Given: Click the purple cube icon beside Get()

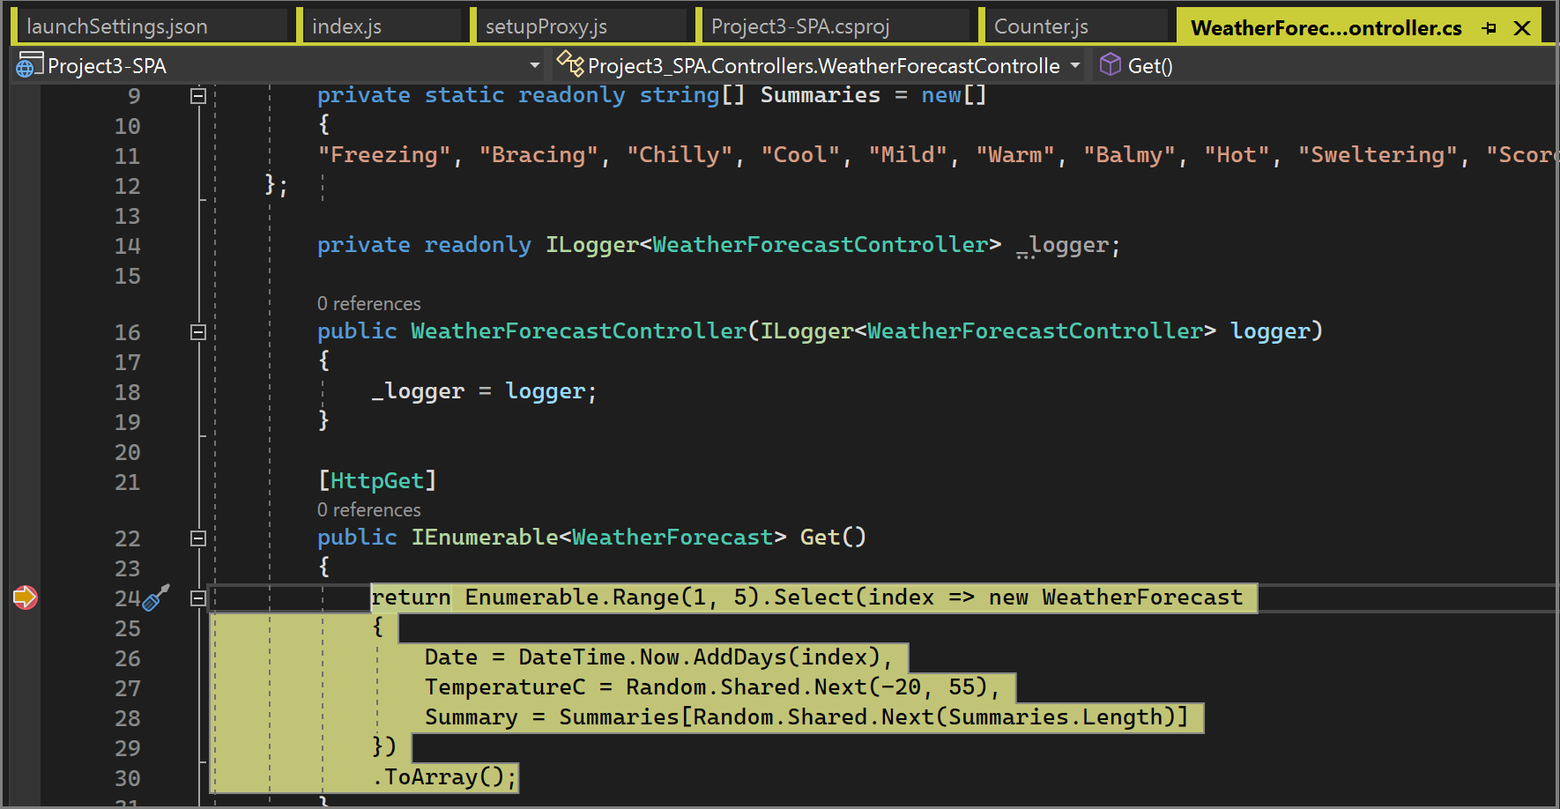Looking at the screenshot, I should click(1110, 64).
